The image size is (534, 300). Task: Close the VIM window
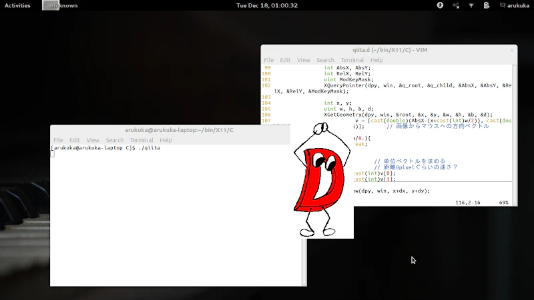(512, 51)
